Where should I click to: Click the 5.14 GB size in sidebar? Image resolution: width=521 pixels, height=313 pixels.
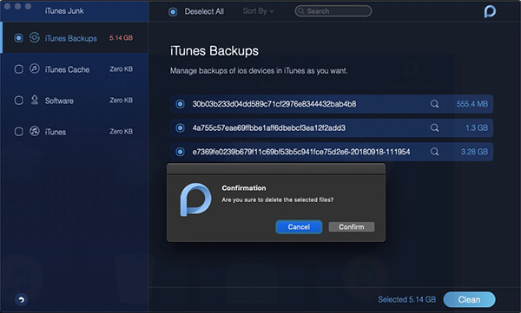click(x=121, y=38)
